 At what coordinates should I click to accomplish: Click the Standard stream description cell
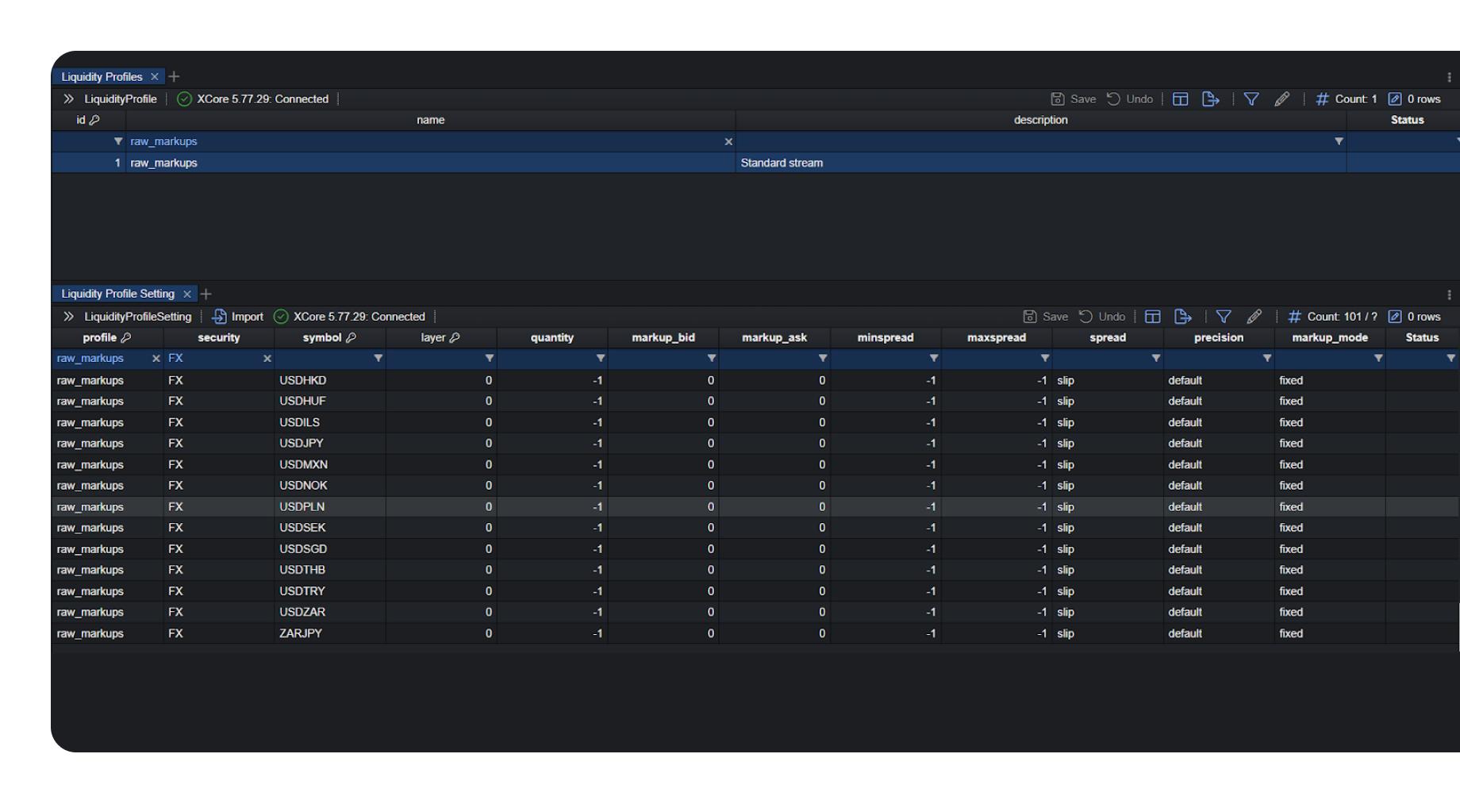point(1041,163)
